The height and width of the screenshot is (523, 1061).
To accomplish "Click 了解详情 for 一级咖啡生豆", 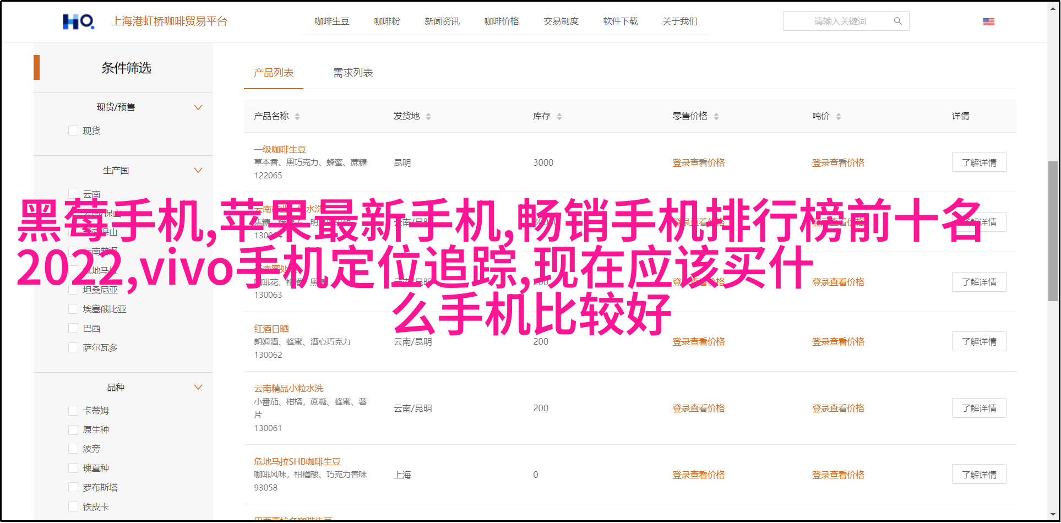I will point(979,162).
